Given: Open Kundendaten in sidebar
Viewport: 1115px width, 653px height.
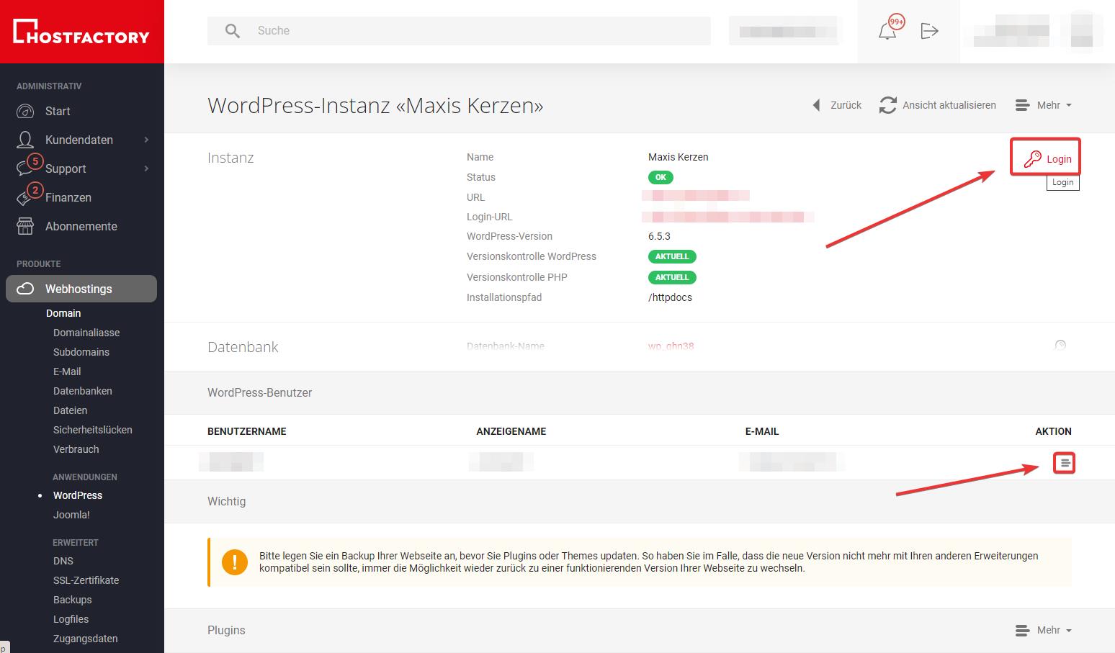Looking at the screenshot, I should 79,140.
